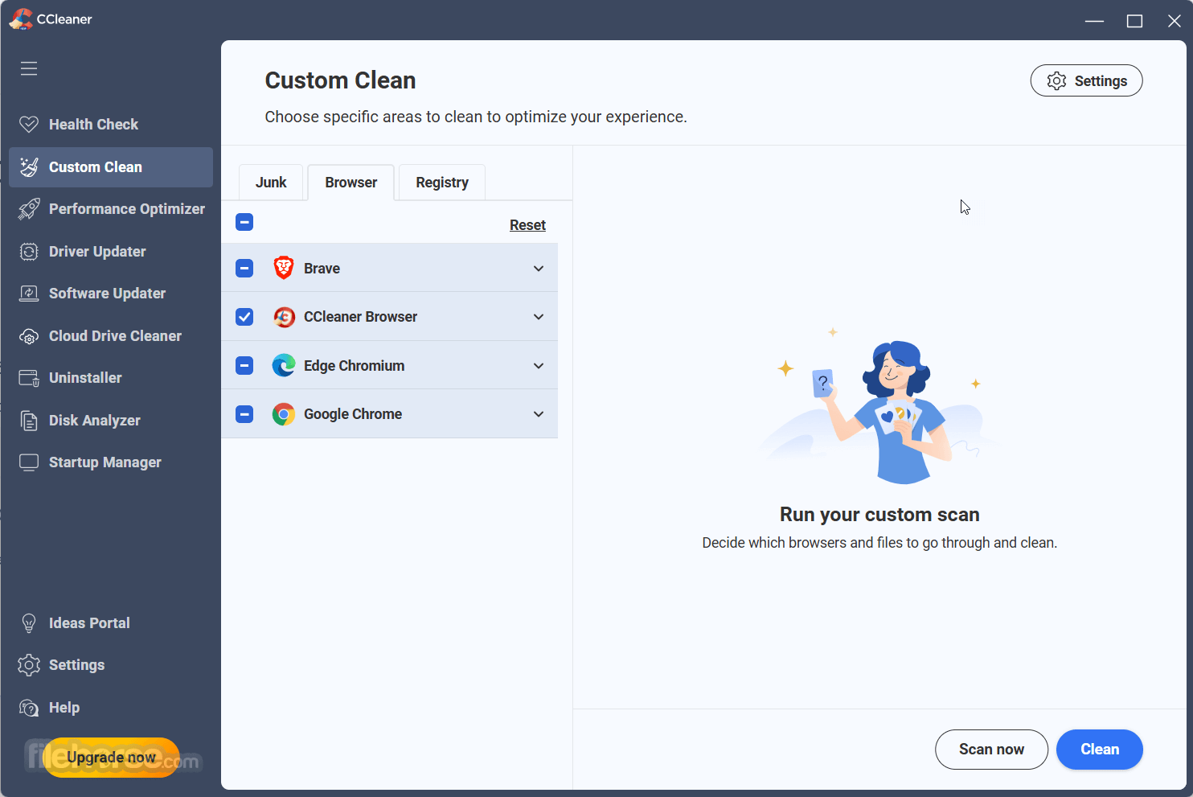This screenshot has width=1193, height=797.
Task: Click the Cloud Drive Cleaner cloud icon
Action: [29, 336]
